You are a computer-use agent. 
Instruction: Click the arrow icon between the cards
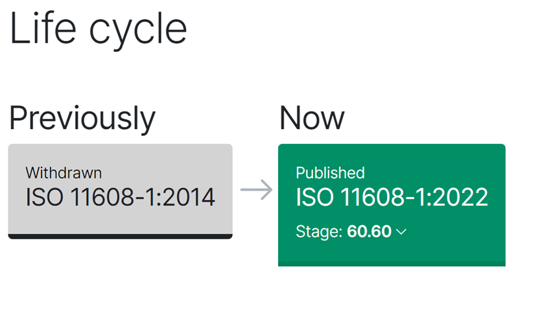256,190
